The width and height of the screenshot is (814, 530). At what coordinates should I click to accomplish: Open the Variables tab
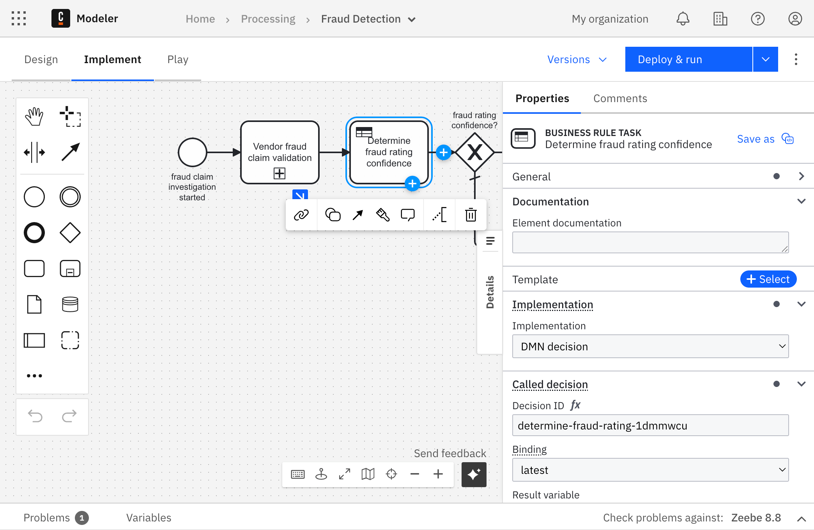click(149, 518)
